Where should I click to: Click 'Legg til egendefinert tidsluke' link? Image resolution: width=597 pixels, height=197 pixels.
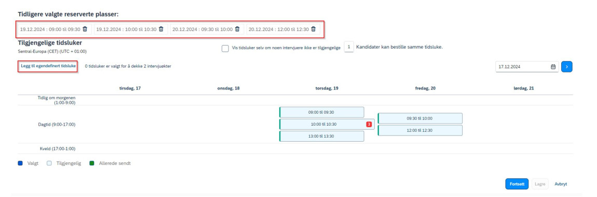pyautogui.click(x=48, y=66)
